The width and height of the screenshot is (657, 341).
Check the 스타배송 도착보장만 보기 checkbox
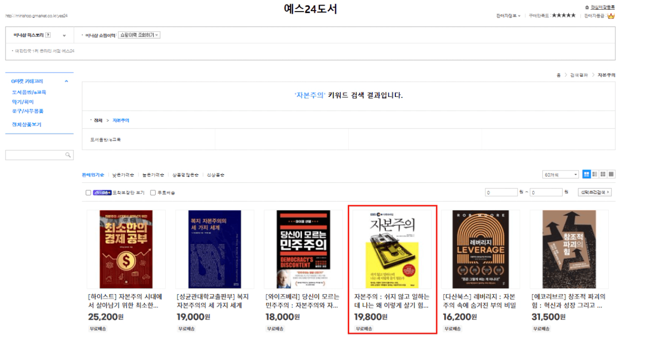pos(88,193)
